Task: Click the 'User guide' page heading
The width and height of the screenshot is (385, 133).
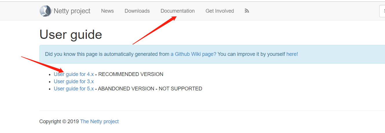Action: click(x=71, y=35)
